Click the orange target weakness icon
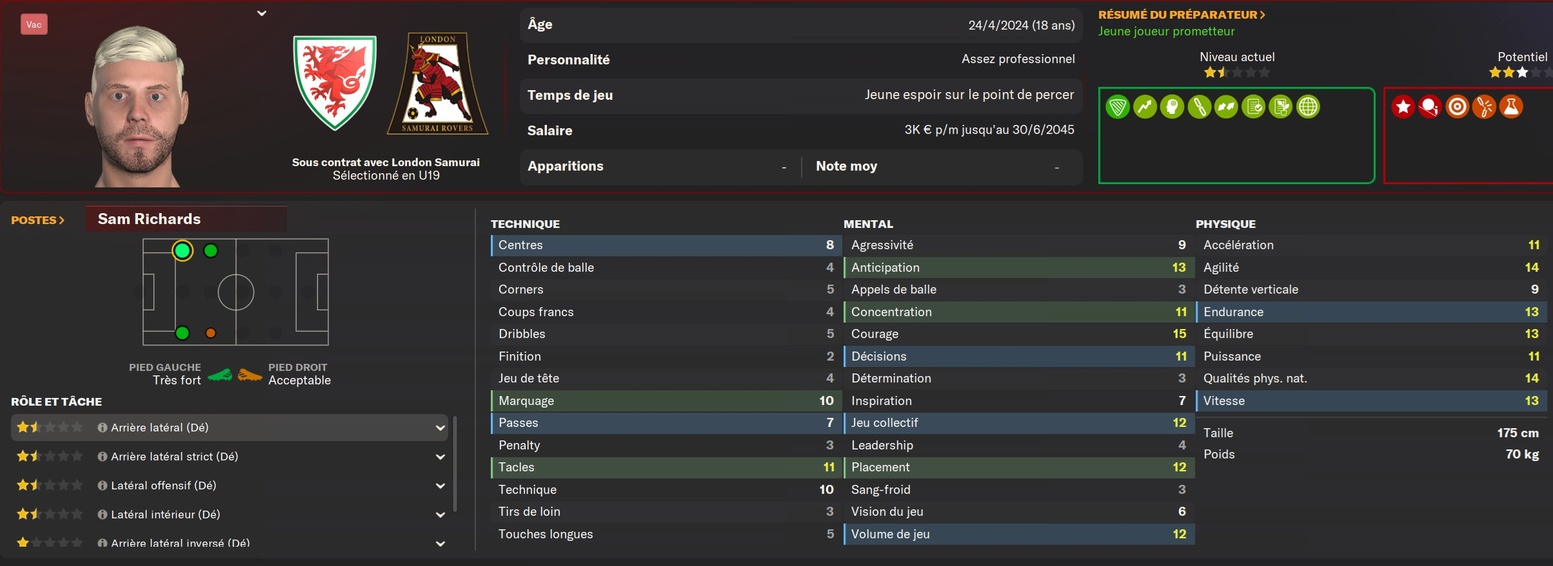 pos(1457,107)
